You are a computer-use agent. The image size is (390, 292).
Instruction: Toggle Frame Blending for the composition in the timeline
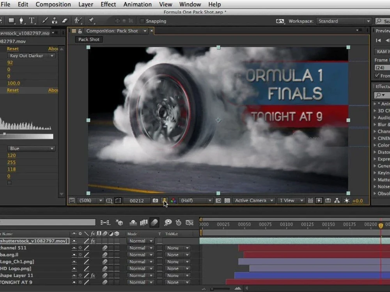pyautogui.click(x=144, y=222)
